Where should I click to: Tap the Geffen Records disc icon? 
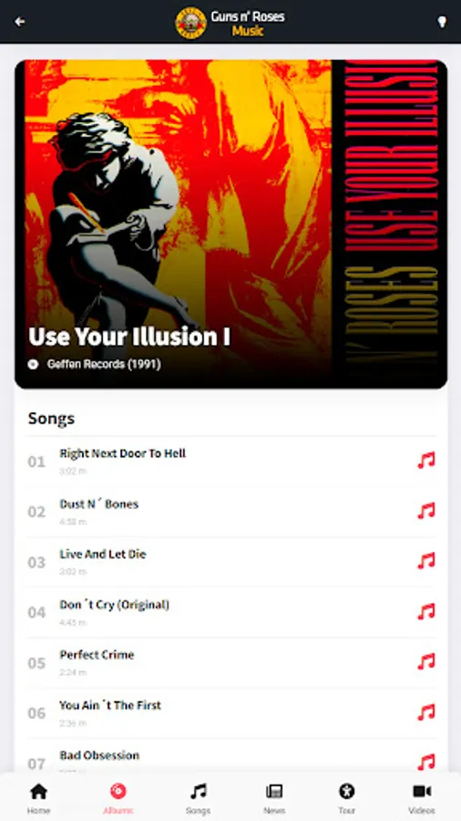tap(33, 364)
